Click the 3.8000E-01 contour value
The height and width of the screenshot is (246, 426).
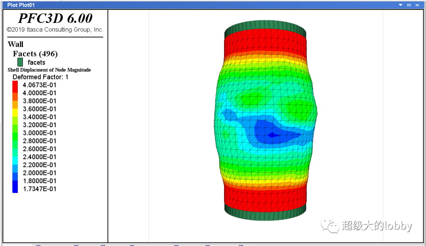pos(39,101)
